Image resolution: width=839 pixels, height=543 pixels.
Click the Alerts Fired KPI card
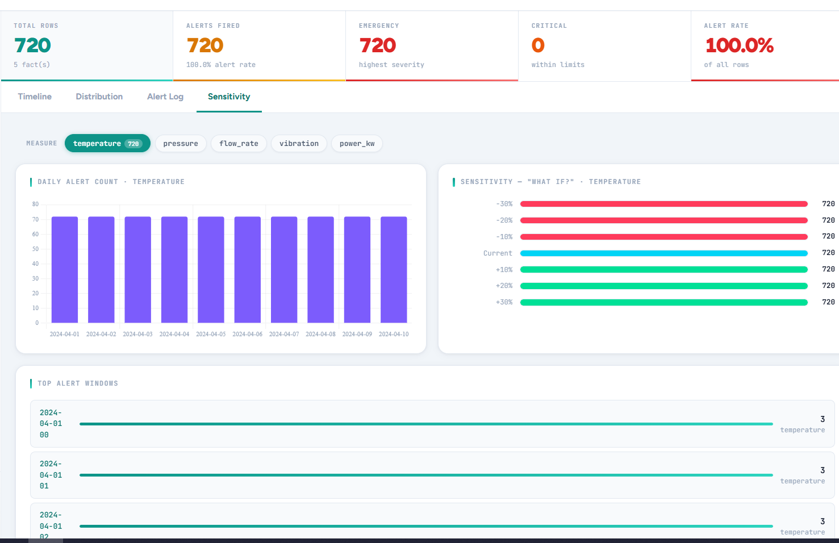(259, 45)
